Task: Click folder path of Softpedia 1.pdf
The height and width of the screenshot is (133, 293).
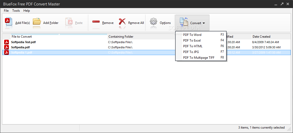Action: (x=120, y=53)
